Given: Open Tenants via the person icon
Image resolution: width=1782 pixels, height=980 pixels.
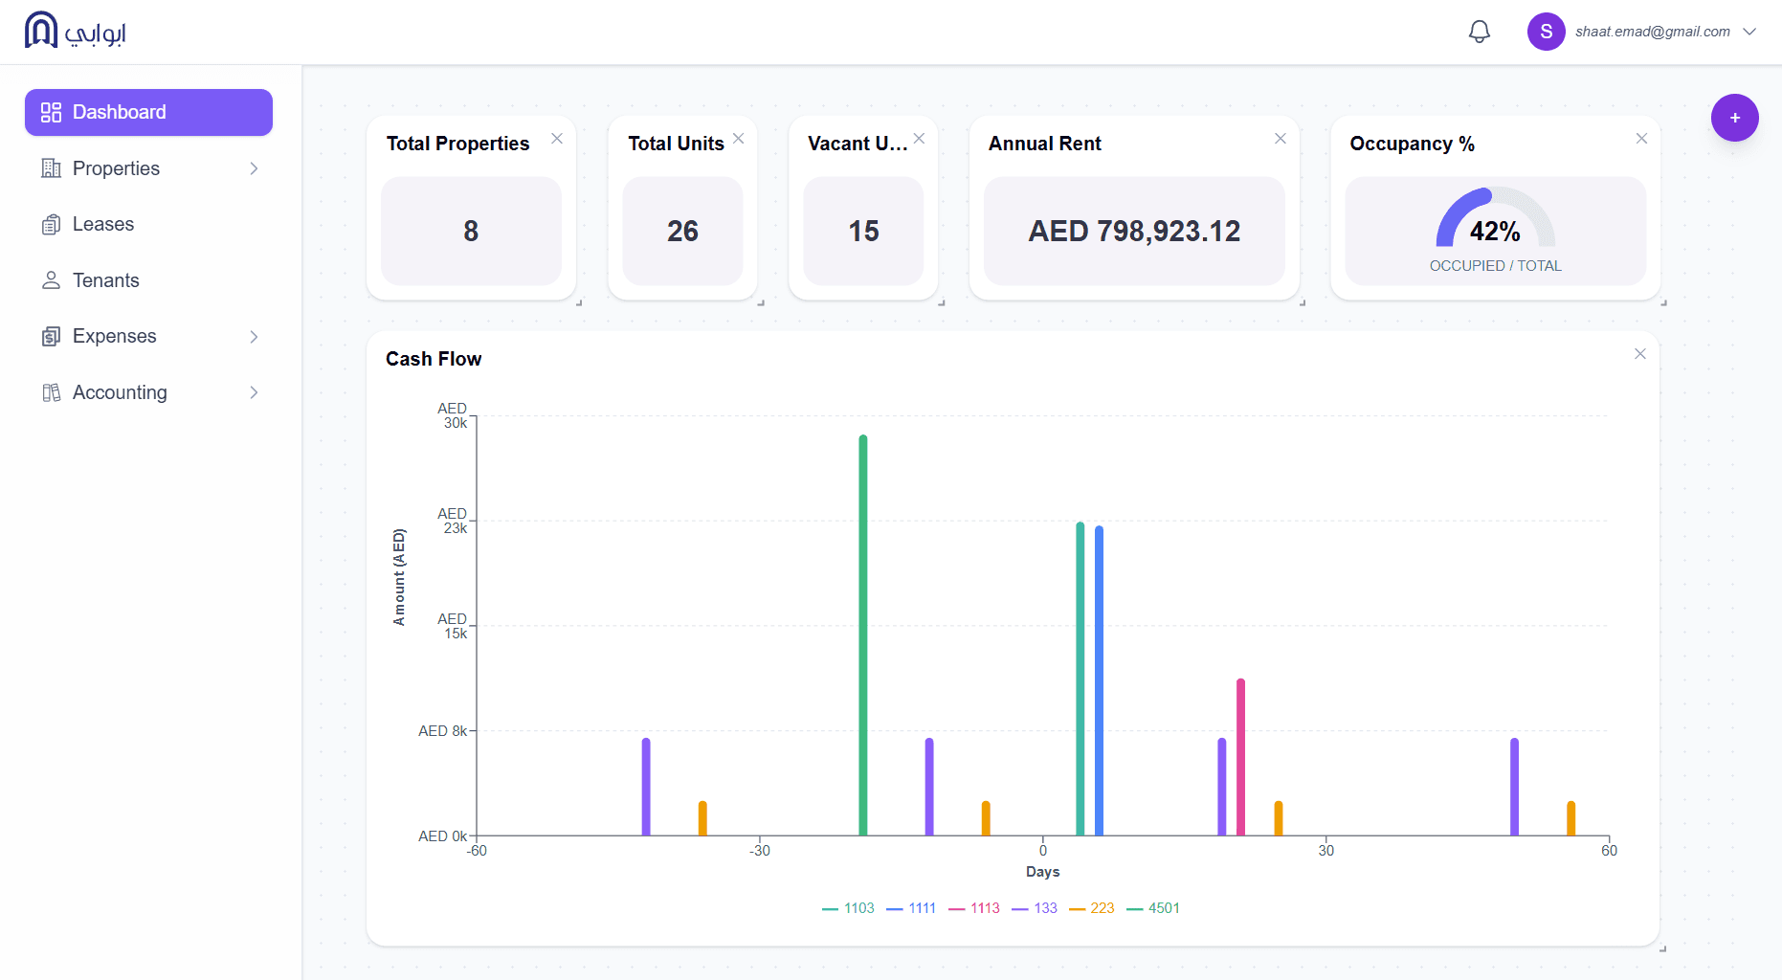Looking at the screenshot, I should pyautogui.click(x=51, y=280).
